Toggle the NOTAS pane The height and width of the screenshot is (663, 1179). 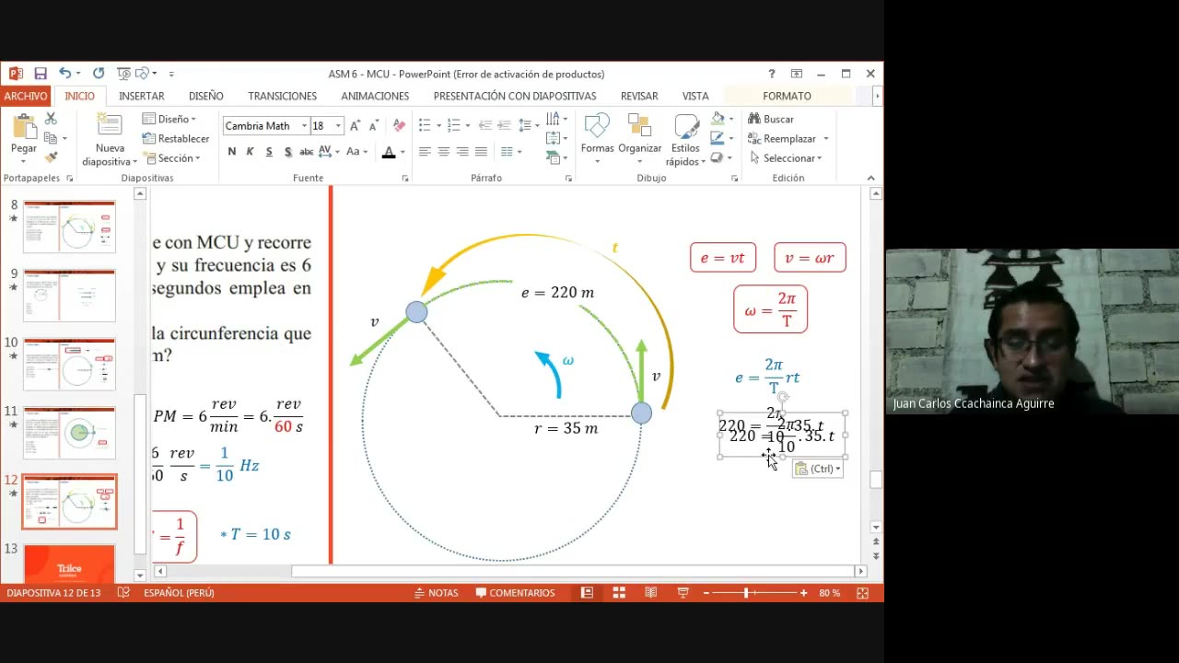437,593
